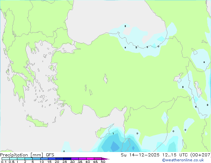The image size is (211, 163).
Task: Choose the violet swatch between 35 and 40
Action: tap(82, 159)
